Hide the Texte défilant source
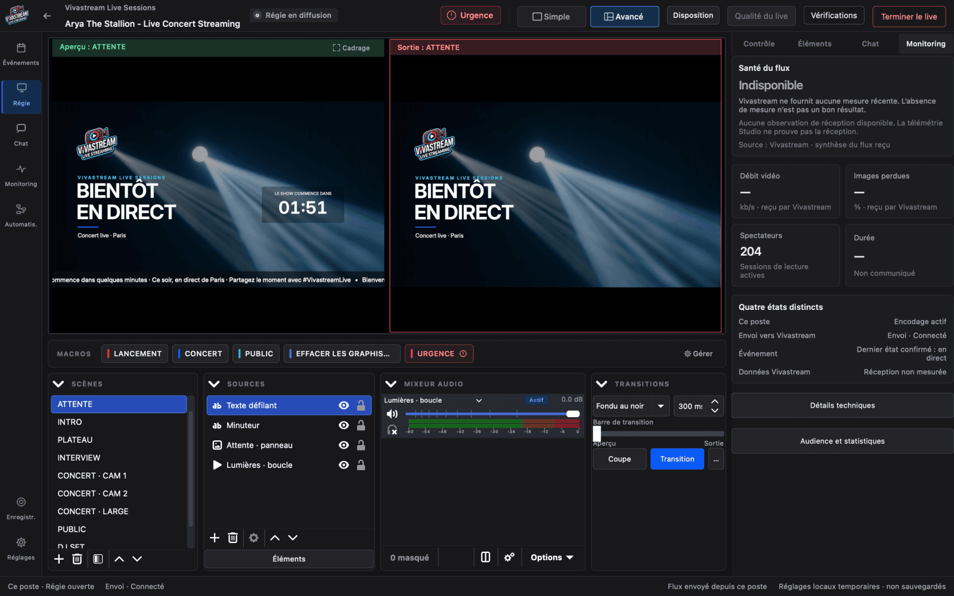The image size is (954, 596). pyautogui.click(x=343, y=405)
